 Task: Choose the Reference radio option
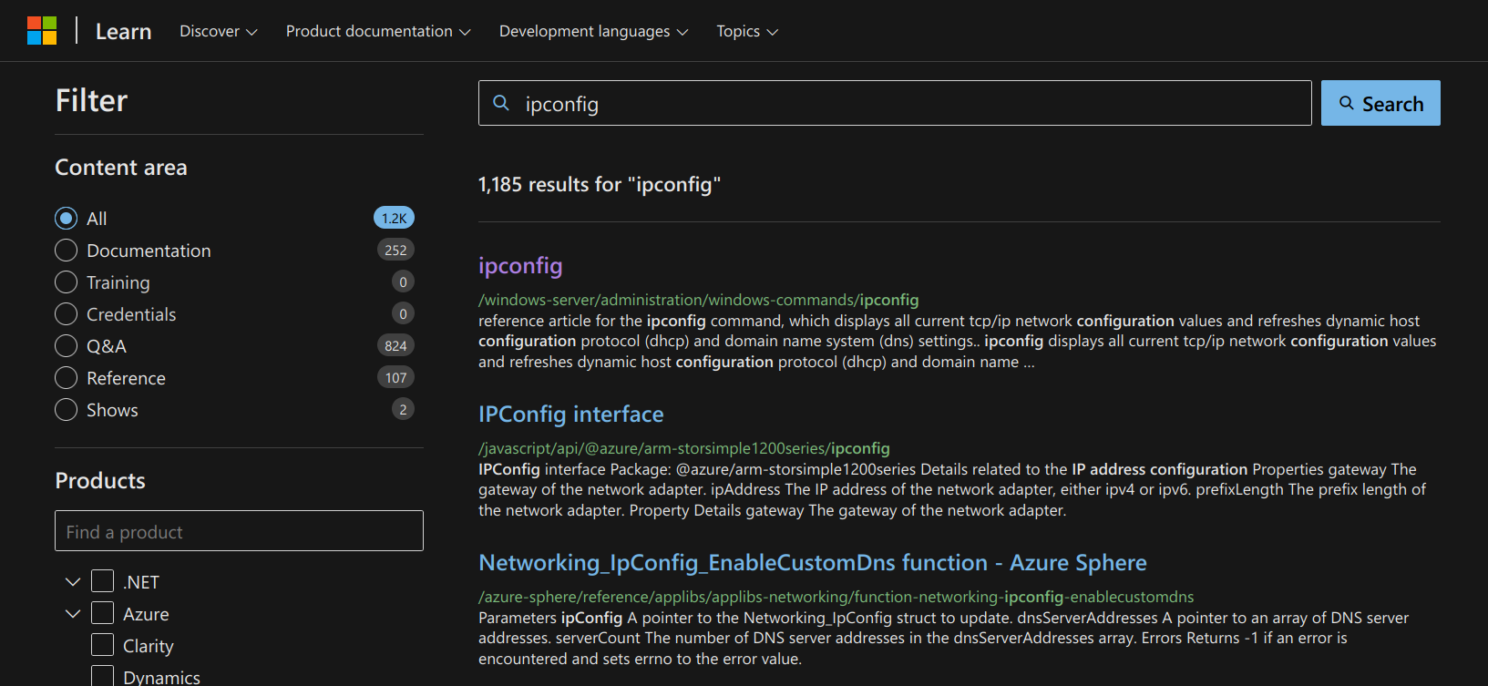click(67, 378)
